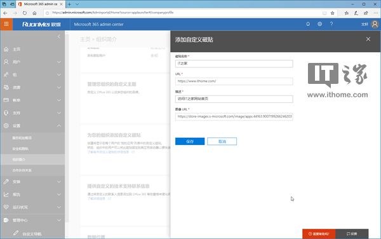Open the learn-more link under custom tiles
The height and width of the screenshot is (239, 381).
pyautogui.click(x=108, y=152)
